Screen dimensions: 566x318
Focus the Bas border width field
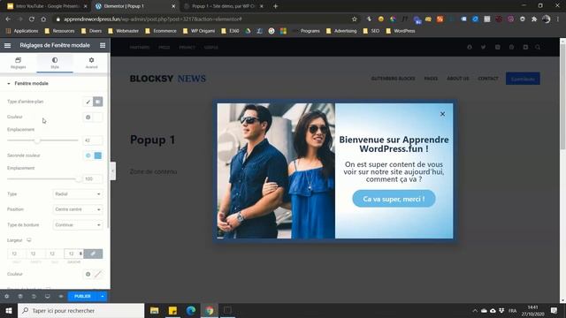(x=55, y=254)
